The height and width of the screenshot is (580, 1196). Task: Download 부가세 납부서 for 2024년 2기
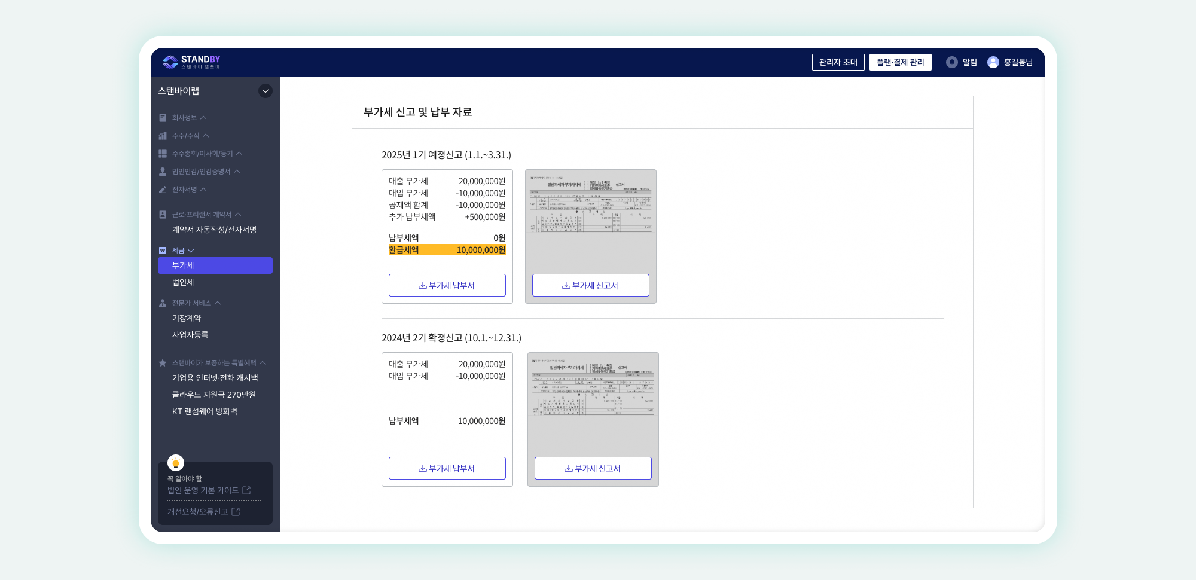click(447, 468)
